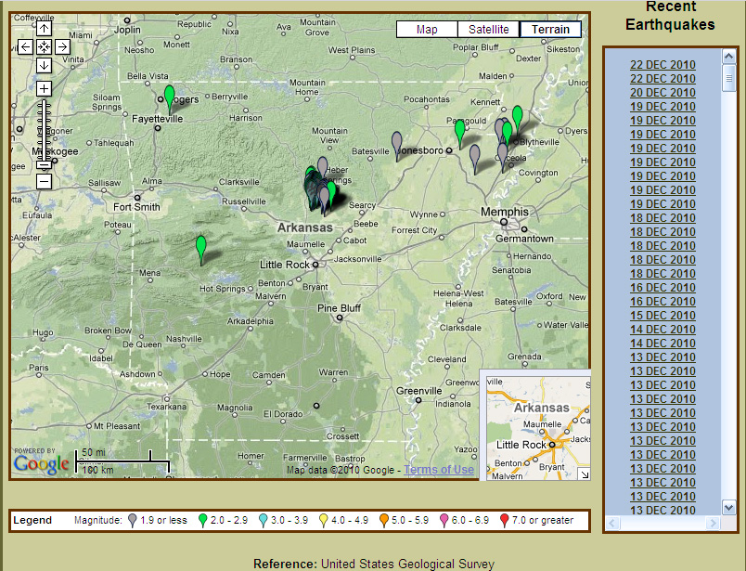The width and height of the screenshot is (746, 571).
Task: Open 20 DEC 2010 earthquake link
Action: [x=662, y=93]
